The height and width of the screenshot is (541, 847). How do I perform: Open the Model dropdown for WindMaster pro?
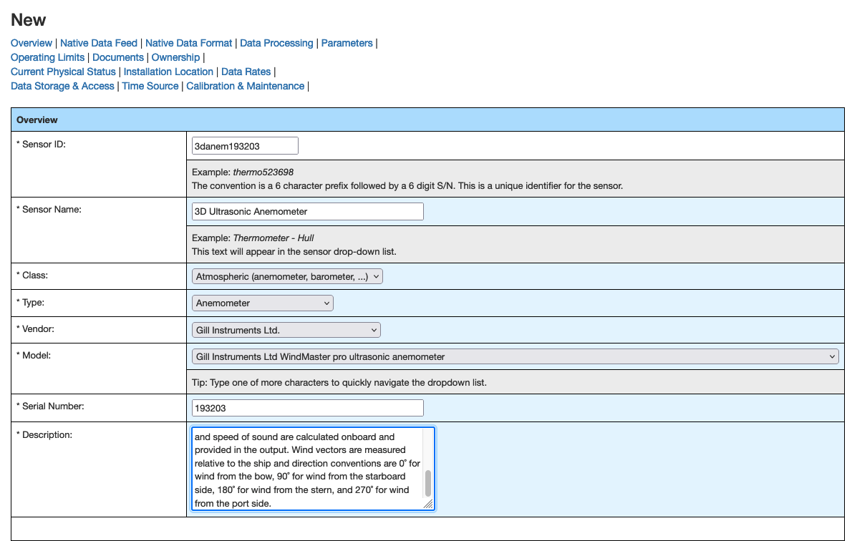(x=515, y=356)
